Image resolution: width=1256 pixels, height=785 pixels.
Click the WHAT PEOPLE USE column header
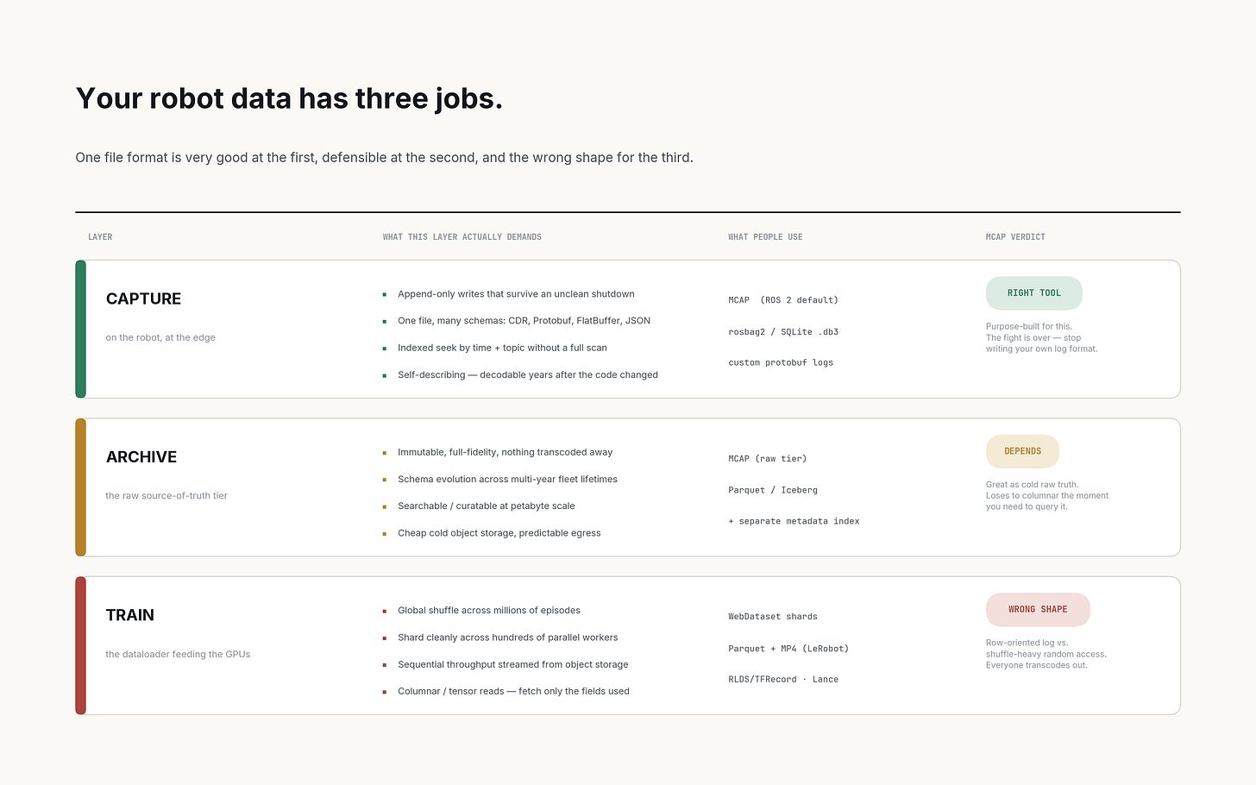[765, 237]
